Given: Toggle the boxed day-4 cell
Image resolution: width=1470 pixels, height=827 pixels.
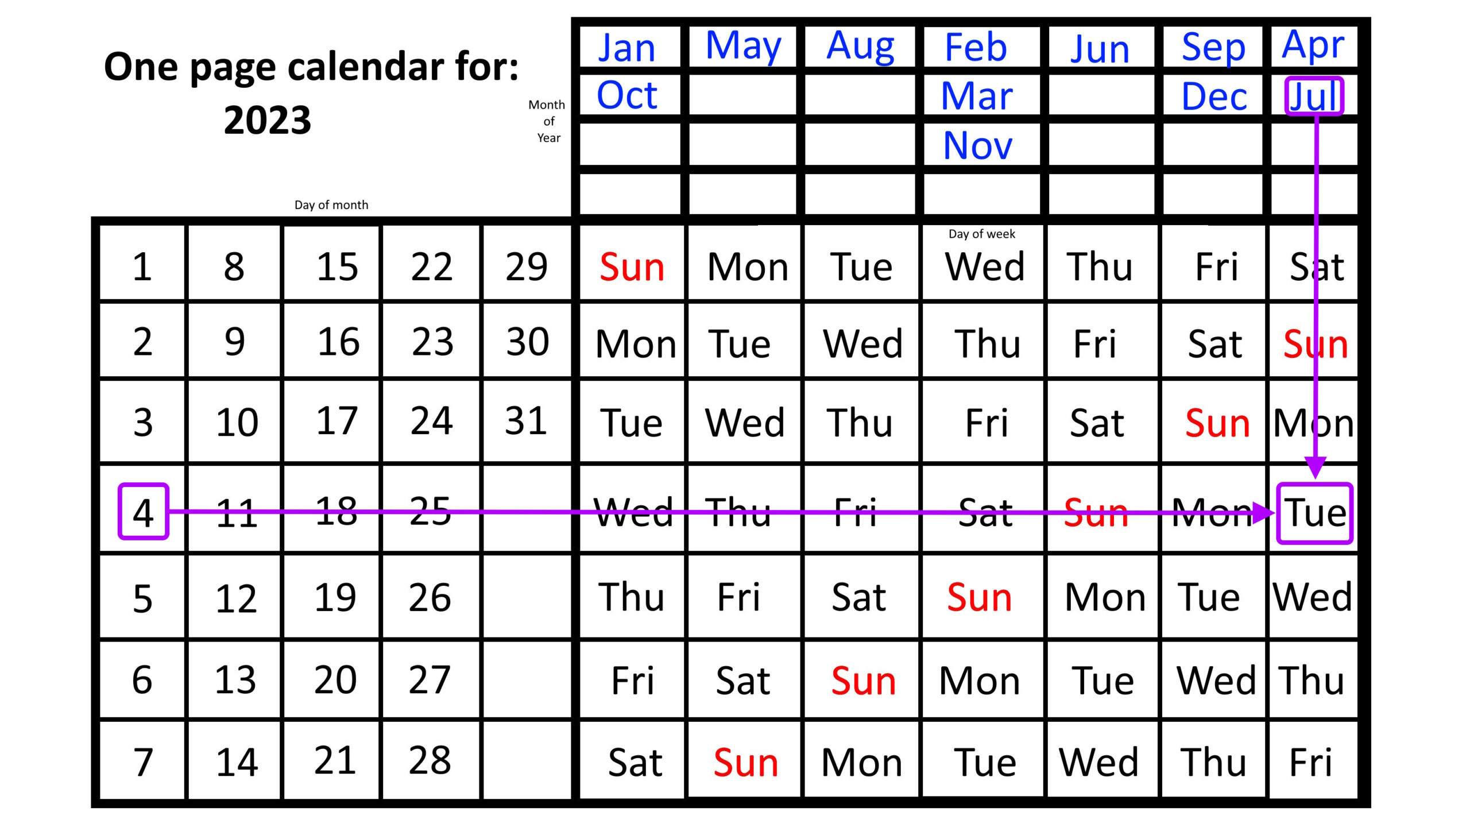Looking at the screenshot, I should point(141,511).
